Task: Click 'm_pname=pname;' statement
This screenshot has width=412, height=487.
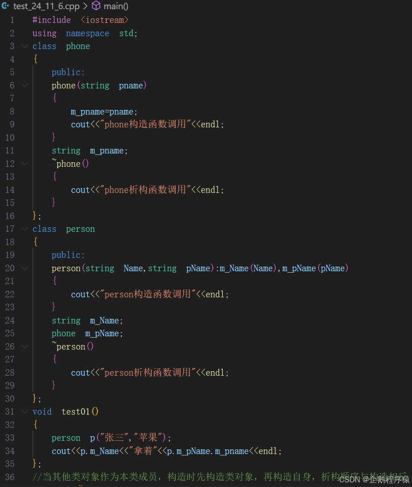Action: pos(104,112)
